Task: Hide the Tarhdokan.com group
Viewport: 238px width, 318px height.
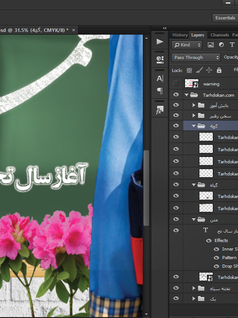Action: coord(176,94)
